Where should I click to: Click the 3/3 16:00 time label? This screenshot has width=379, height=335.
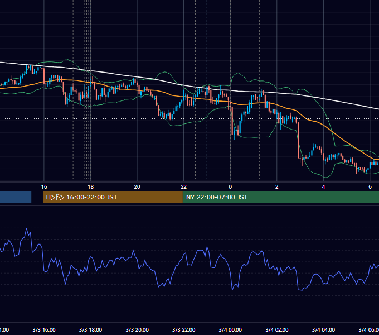(44, 329)
